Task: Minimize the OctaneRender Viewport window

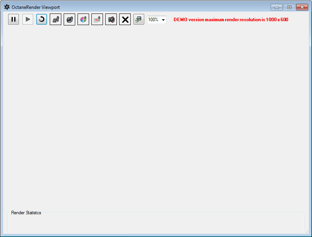Action: pyautogui.click(x=277, y=7)
